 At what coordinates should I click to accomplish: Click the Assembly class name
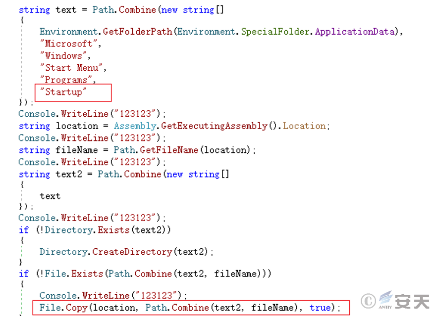[135, 126]
